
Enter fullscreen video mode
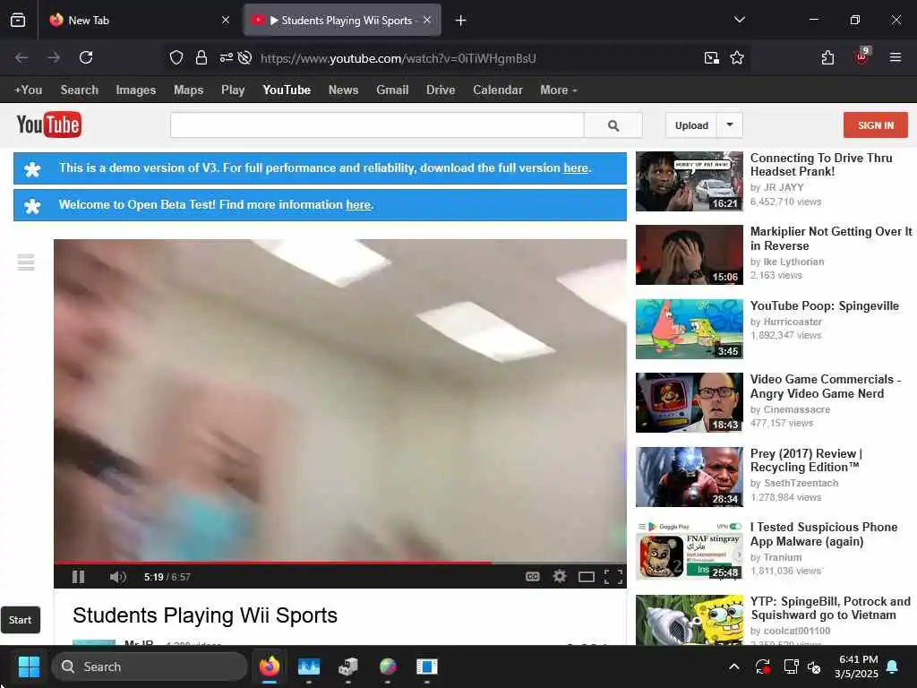(x=613, y=577)
